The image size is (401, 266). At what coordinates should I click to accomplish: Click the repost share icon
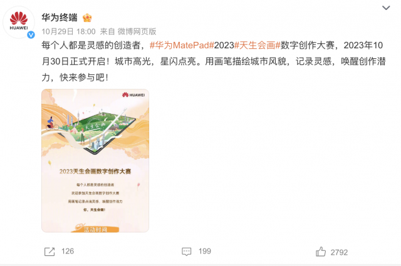point(49,252)
